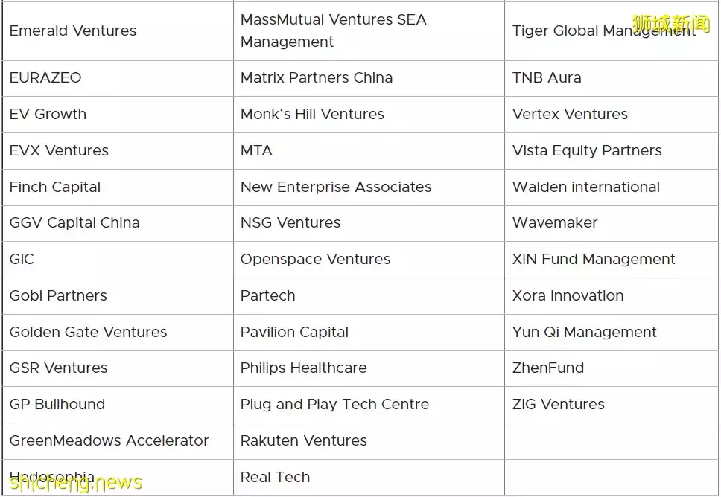The height and width of the screenshot is (497, 721).
Task: Select Plug and Play Tech Centre
Action: pyautogui.click(x=334, y=404)
